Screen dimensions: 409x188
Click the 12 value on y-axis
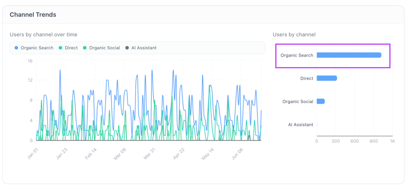(x=30, y=80)
